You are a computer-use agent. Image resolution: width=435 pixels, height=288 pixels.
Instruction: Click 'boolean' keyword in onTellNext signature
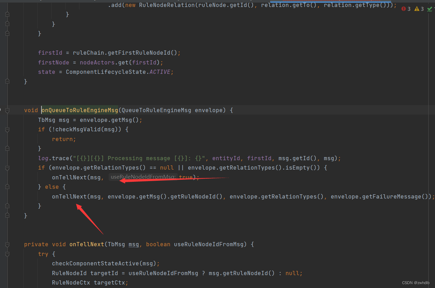tap(158, 244)
